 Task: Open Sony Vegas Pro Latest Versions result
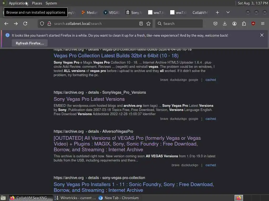pyautogui.click(x=89, y=99)
